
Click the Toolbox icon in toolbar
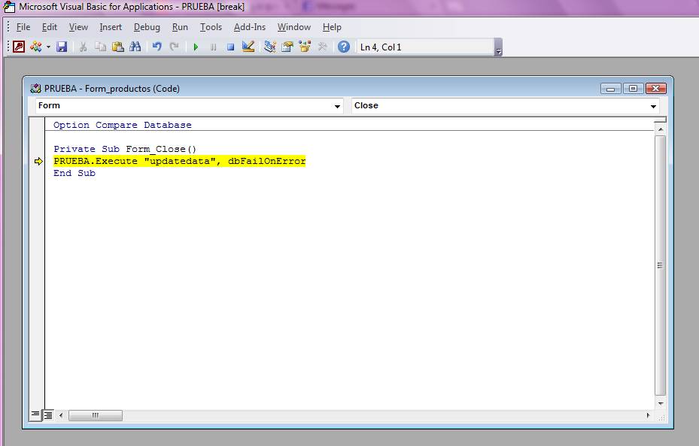(x=322, y=47)
